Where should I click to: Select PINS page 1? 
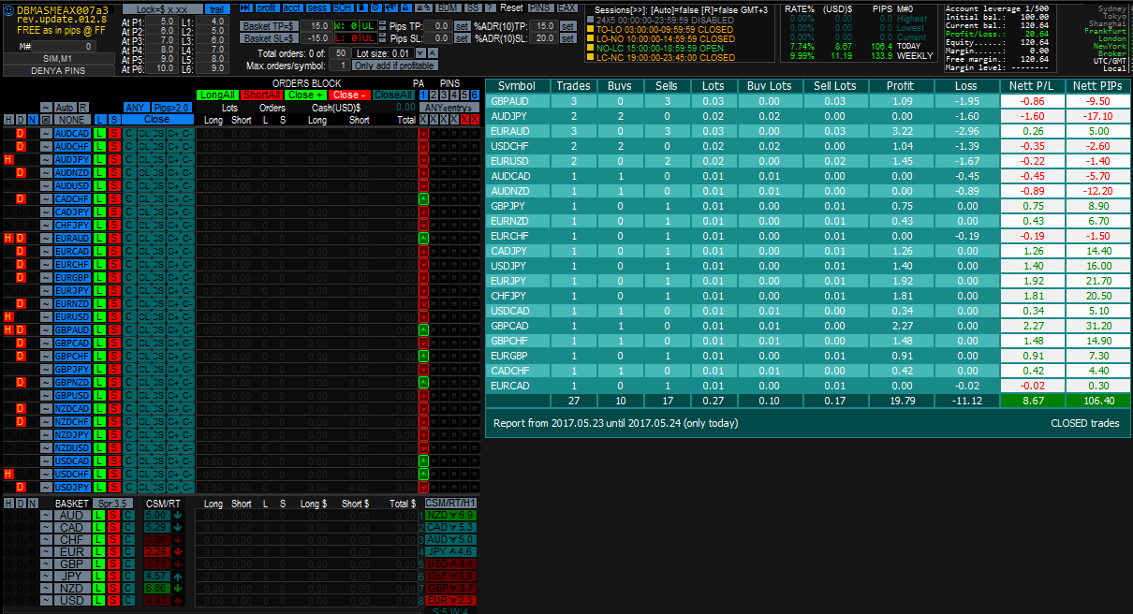tap(423, 95)
